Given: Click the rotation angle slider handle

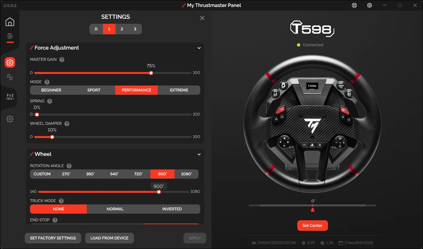Looking at the screenshot, I should click(x=159, y=192).
